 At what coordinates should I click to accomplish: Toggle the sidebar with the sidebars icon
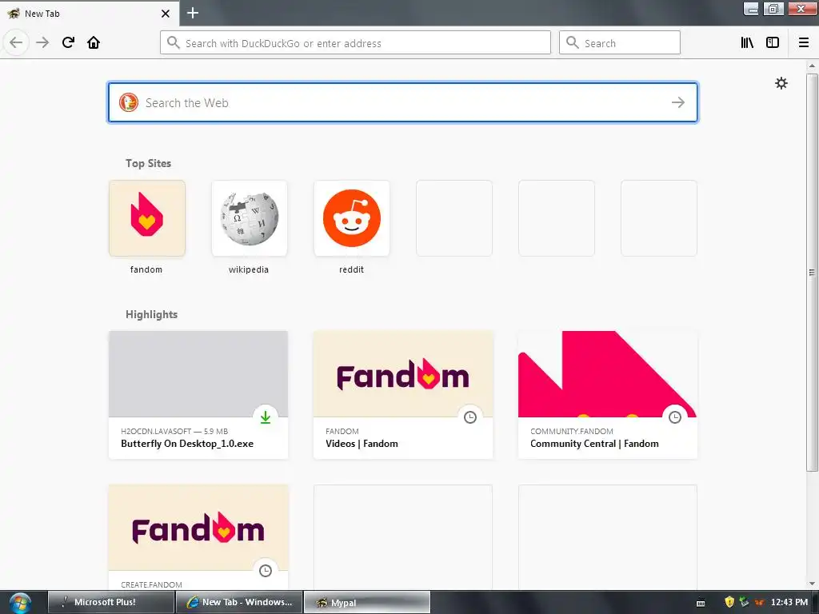click(773, 42)
